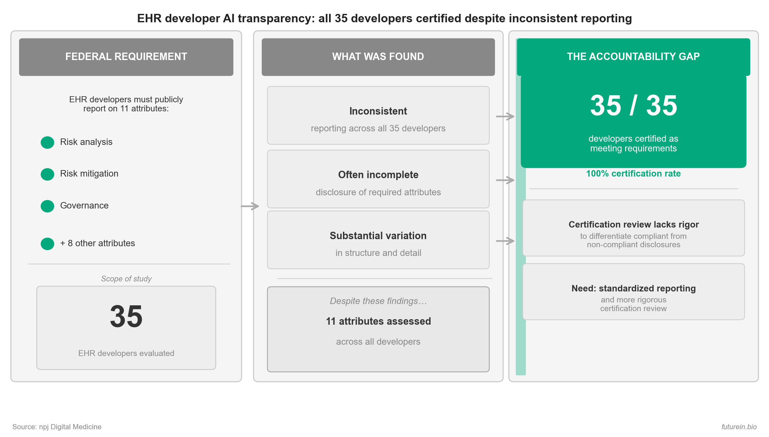Click the Risk analysis label
The image size is (769, 437).
pos(86,142)
